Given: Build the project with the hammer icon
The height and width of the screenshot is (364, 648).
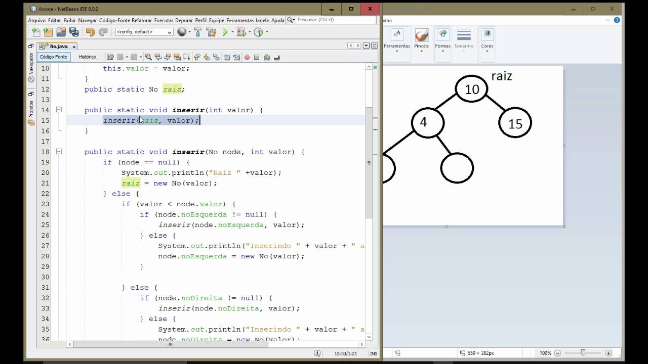Looking at the screenshot, I should coord(197,32).
